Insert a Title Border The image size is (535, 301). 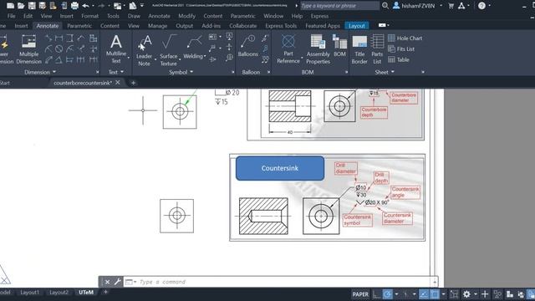pyautogui.click(x=359, y=49)
